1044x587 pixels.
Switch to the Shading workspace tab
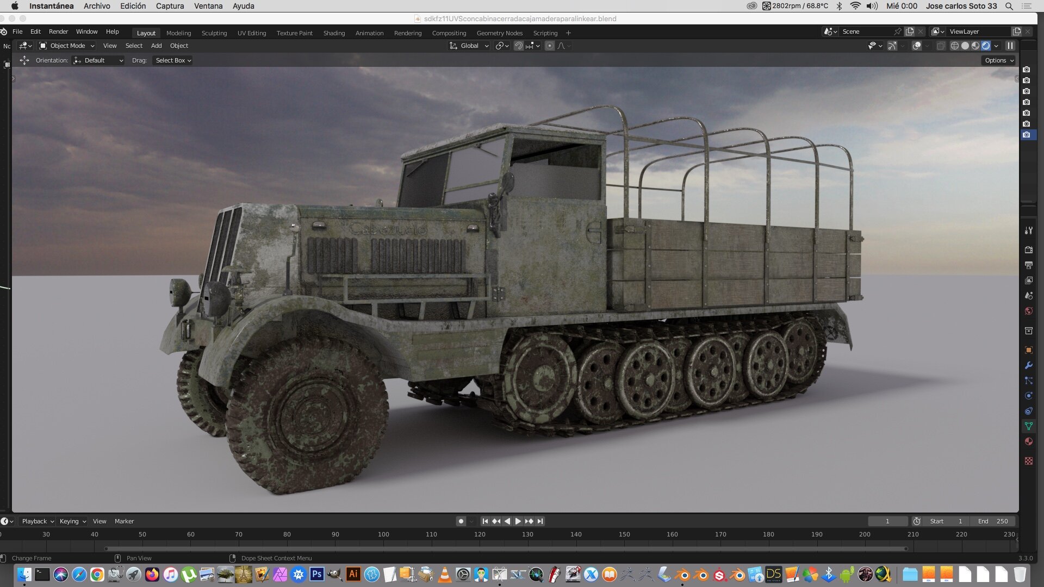coord(334,33)
